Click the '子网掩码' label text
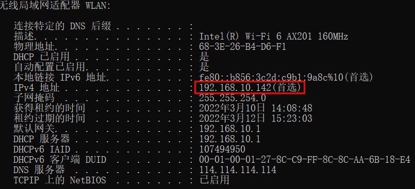This screenshot has width=415, height=189. 34,98
